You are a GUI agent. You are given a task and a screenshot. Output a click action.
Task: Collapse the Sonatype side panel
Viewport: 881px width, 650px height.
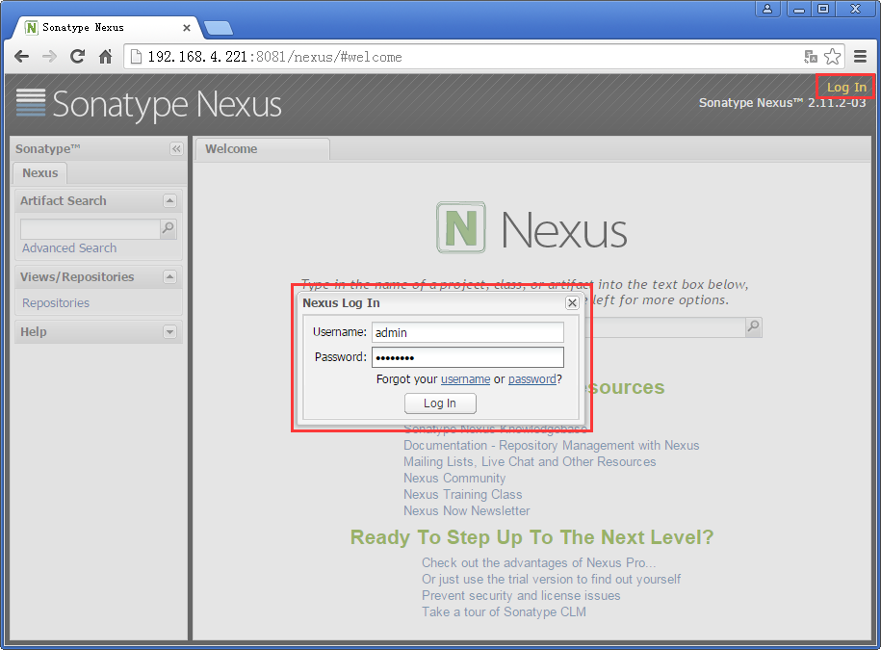(x=176, y=149)
